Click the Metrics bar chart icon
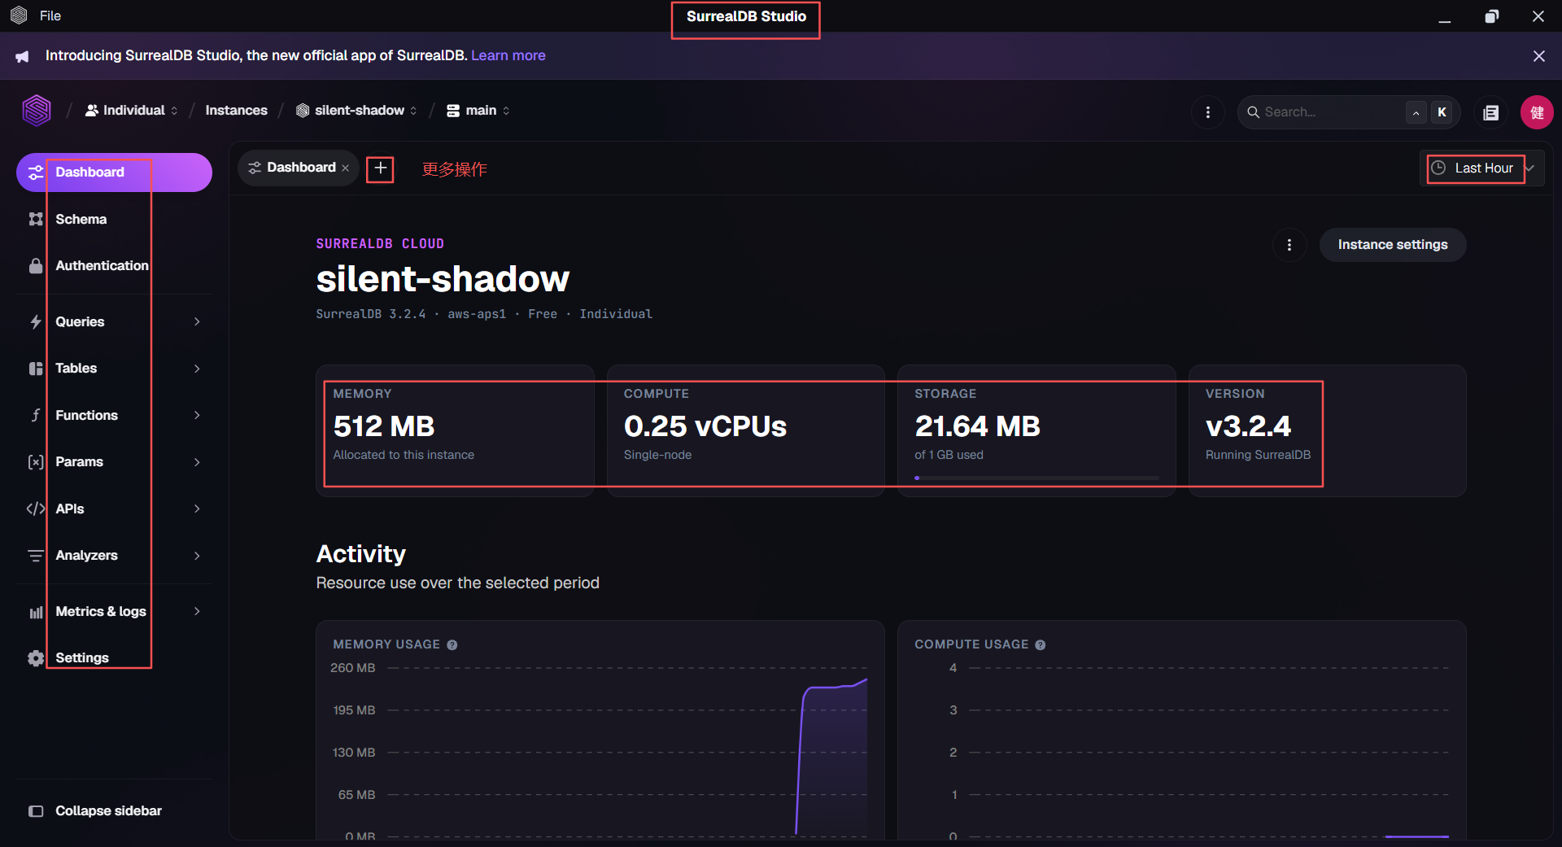Viewport: 1562px width, 847px height. [36, 612]
